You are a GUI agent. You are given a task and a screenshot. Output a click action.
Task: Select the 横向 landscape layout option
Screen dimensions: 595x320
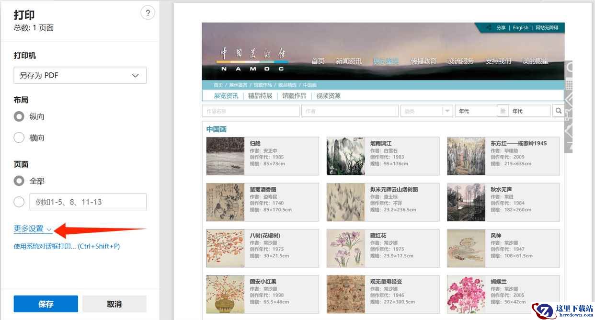pyautogui.click(x=19, y=137)
